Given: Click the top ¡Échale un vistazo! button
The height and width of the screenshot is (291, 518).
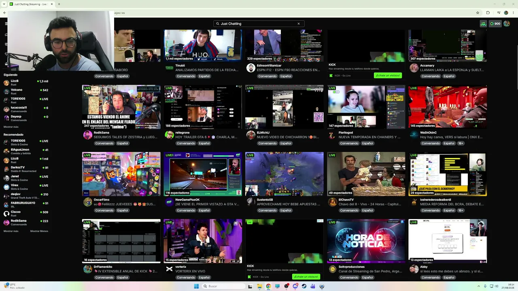Looking at the screenshot, I should (388, 76).
